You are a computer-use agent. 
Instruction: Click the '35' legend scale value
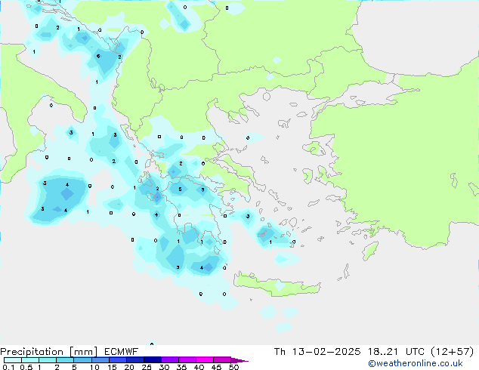[181, 367]
